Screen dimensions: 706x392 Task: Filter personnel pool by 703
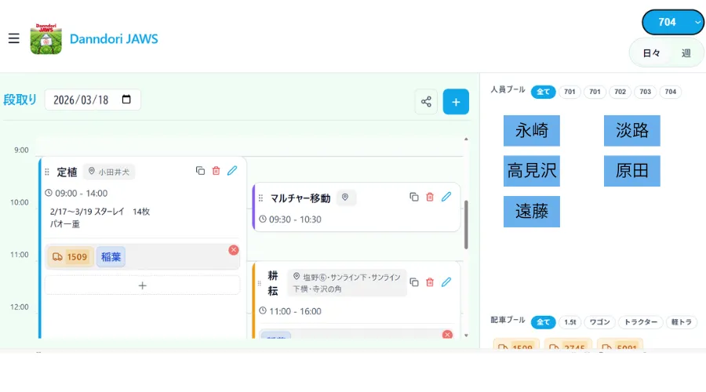coord(645,92)
